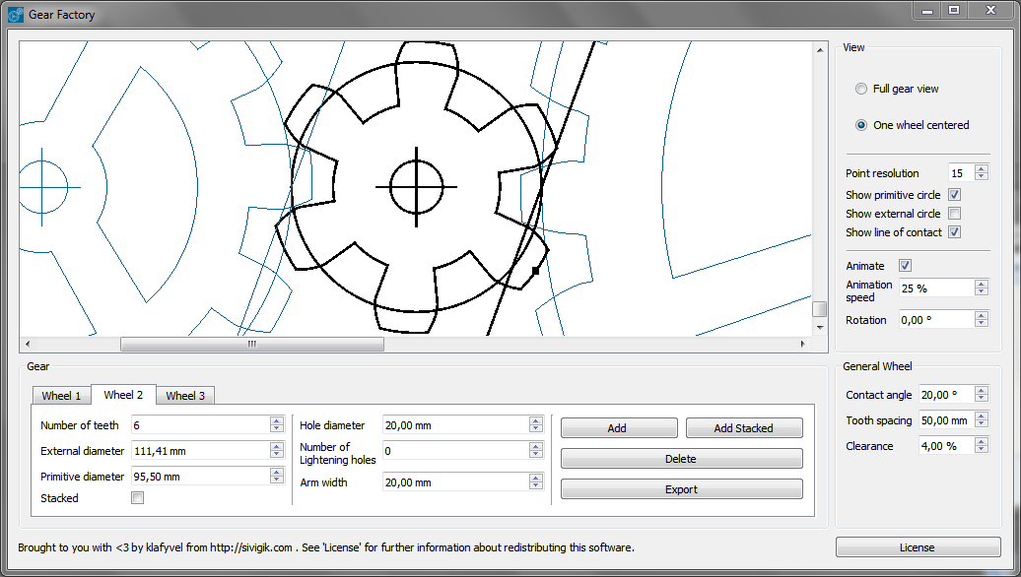Decrease Rotation with the down arrow

[982, 323]
